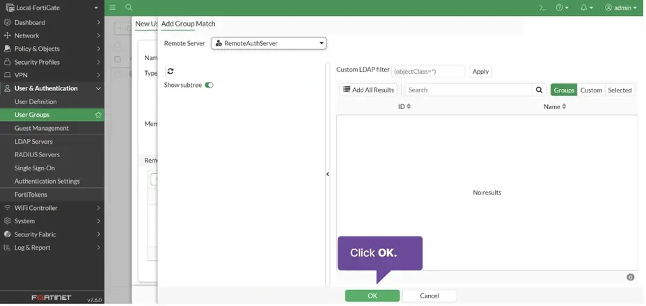Screen dimensions: 646x306
Task: Switch to the Groups tab
Action: pos(564,90)
